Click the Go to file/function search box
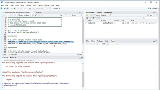This screenshot has width=160, height=90. point(38,8)
